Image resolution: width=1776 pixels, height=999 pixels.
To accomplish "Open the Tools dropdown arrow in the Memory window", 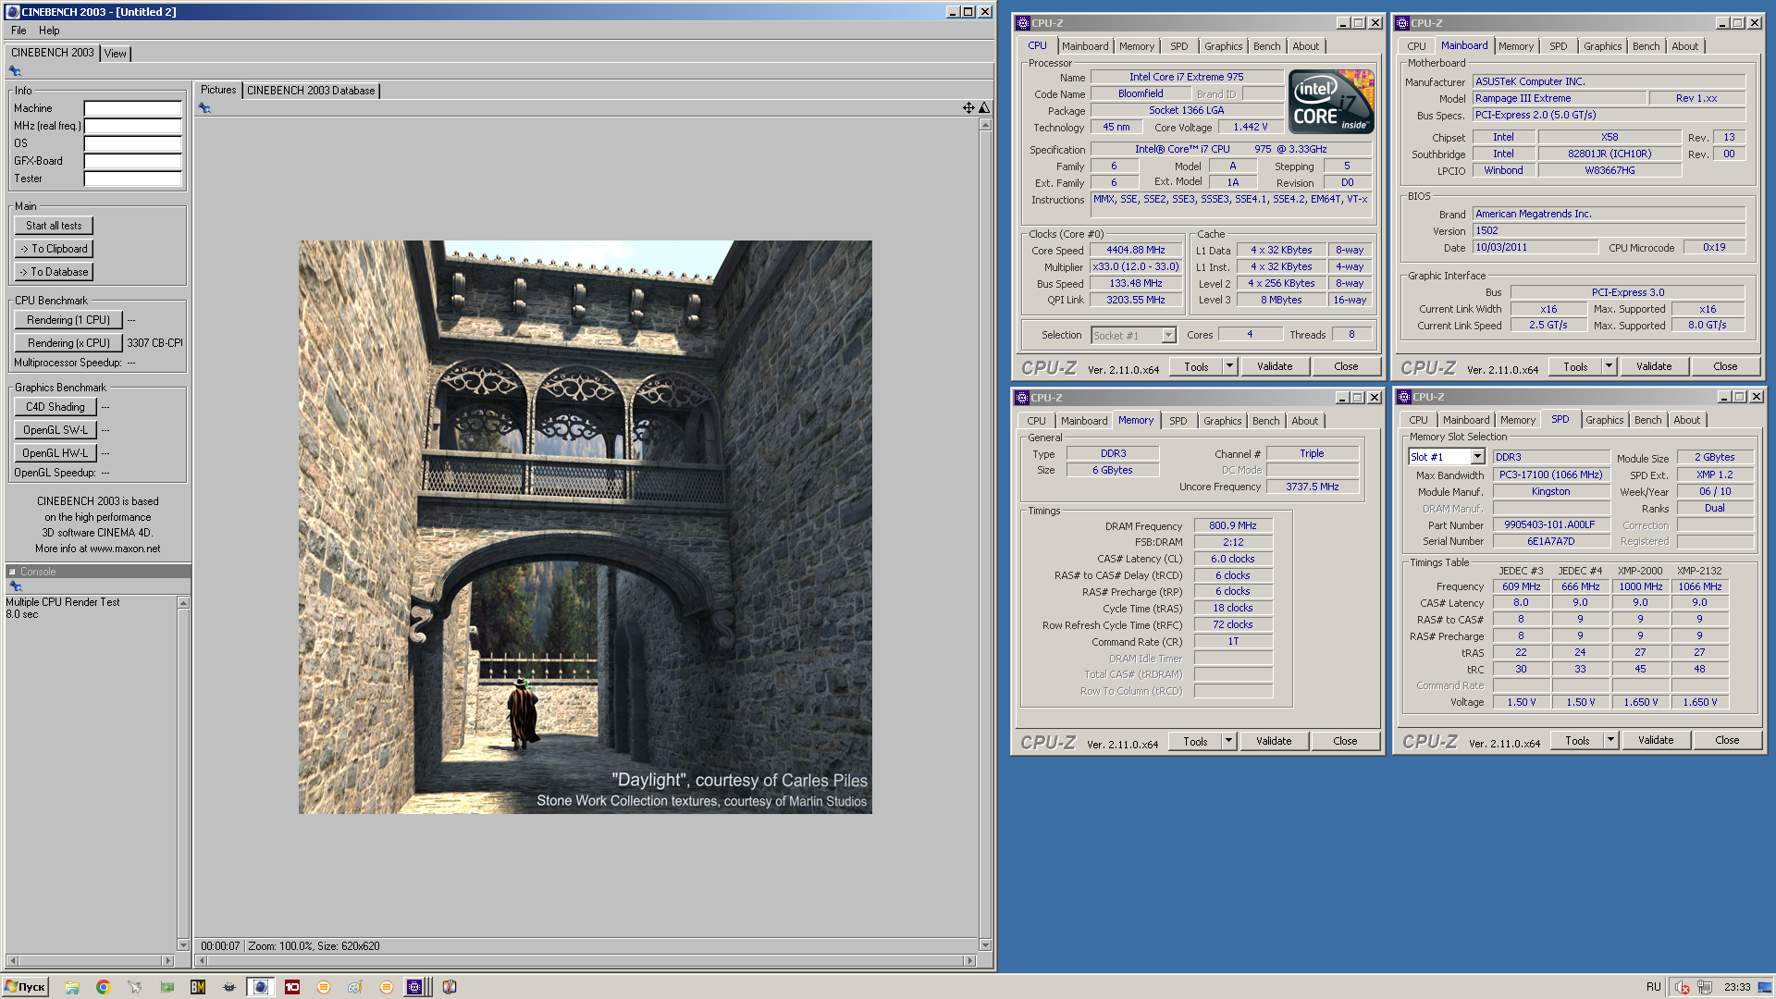I will pyautogui.click(x=1228, y=741).
